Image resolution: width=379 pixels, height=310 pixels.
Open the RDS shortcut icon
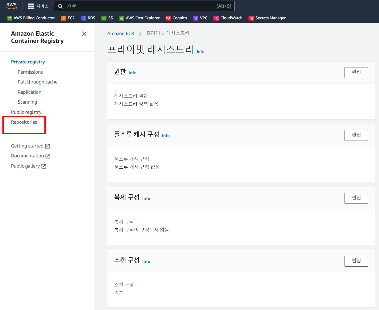83,18
